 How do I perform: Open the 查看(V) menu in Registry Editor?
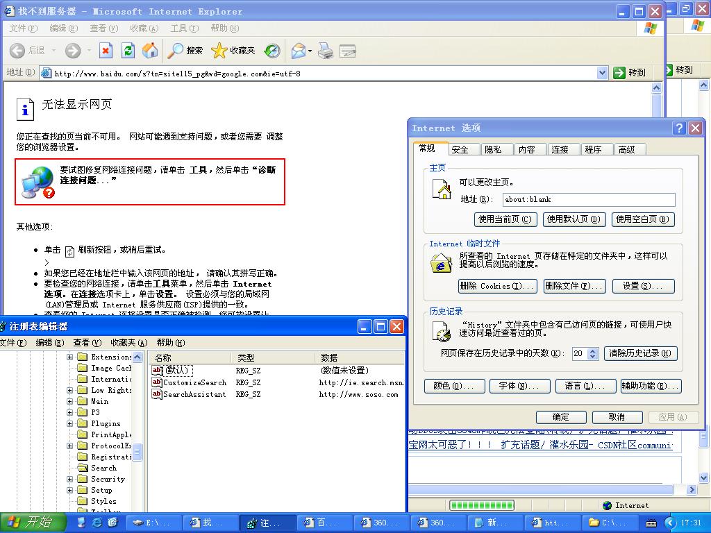87,343
